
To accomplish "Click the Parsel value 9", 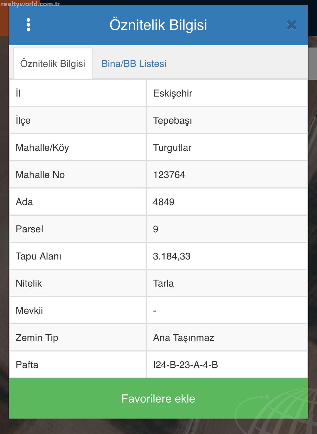I will 155,229.
